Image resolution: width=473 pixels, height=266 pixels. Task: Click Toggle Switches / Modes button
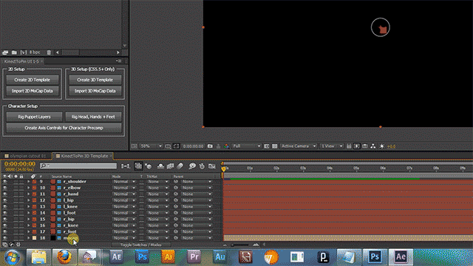[141, 245]
